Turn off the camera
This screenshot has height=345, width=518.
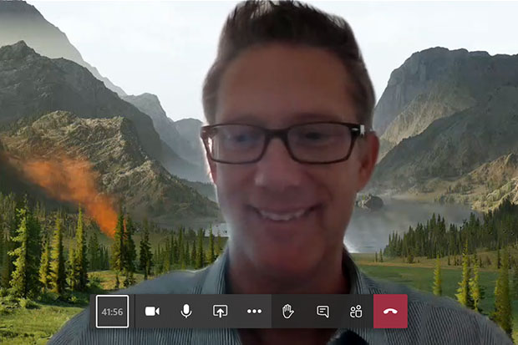pyautogui.click(x=152, y=312)
